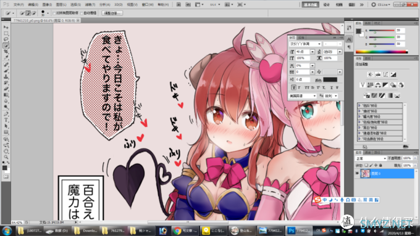The height and width of the screenshot is (236, 420).
Task: Select the Quick Selection tool in the toolbox
Action: (x=6, y=46)
